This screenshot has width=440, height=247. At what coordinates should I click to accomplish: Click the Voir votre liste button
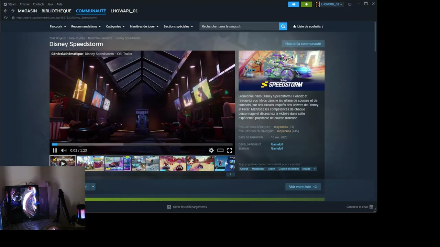tap(303, 187)
